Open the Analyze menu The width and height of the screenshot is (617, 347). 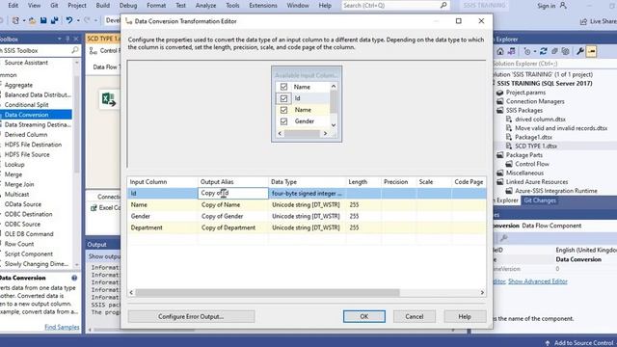(205, 6)
